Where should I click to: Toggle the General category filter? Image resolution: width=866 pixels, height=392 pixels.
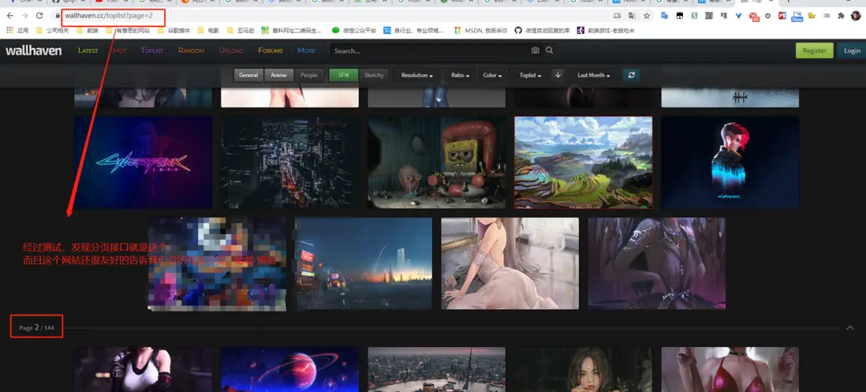[248, 75]
